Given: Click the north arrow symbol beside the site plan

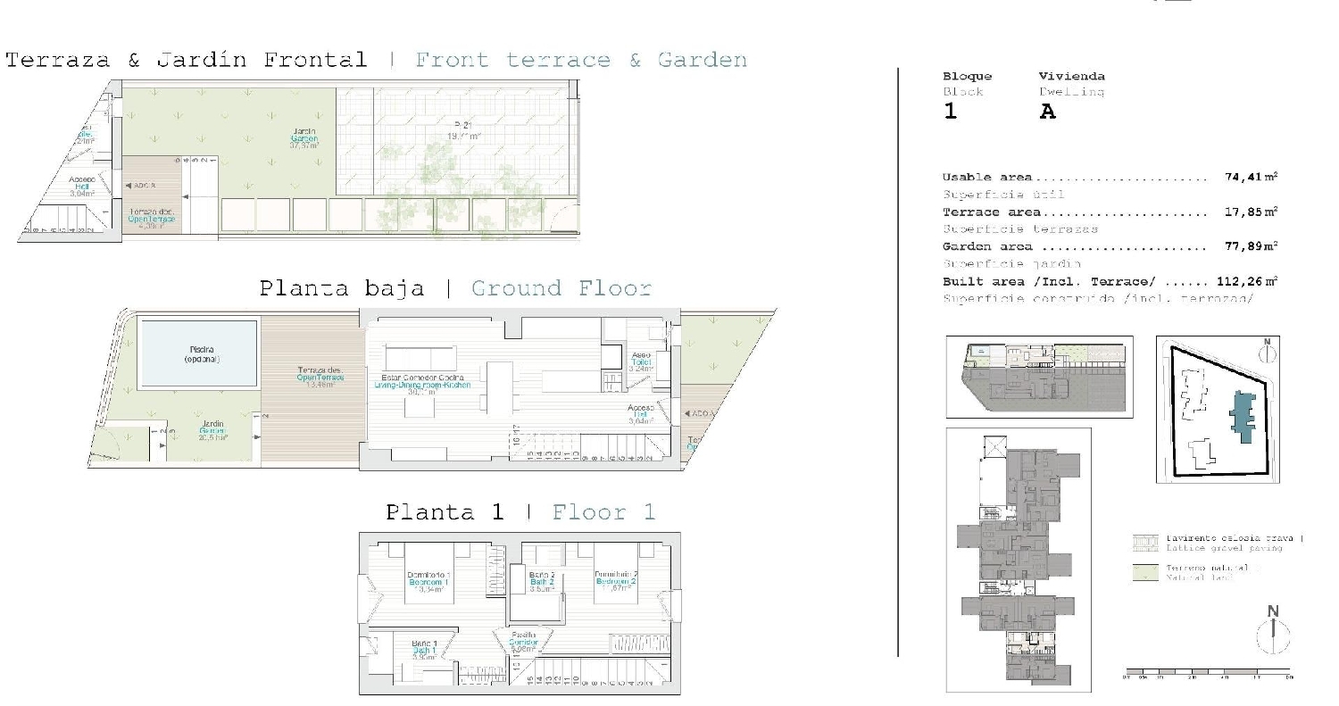Looking at the screenshot, I should click(1267, 352).
